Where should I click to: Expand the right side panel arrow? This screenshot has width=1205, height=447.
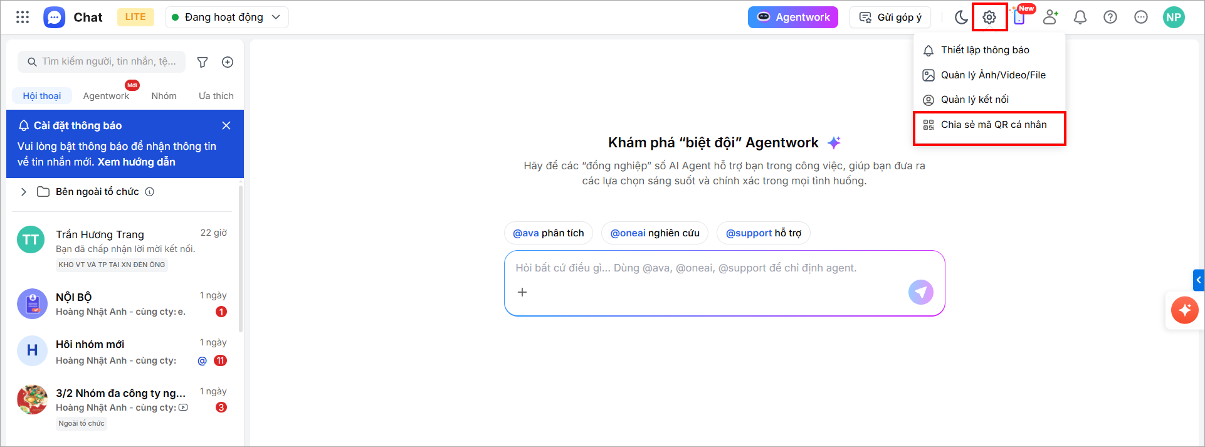(x=1199, y=280)
